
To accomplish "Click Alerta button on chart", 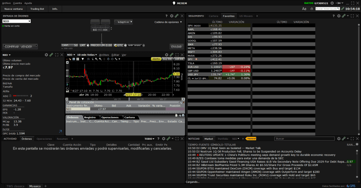I will [x=156, y=59].
